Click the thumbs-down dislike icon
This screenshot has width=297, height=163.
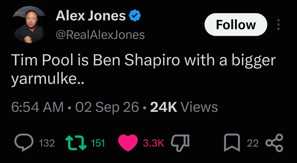tap(180, 143)
